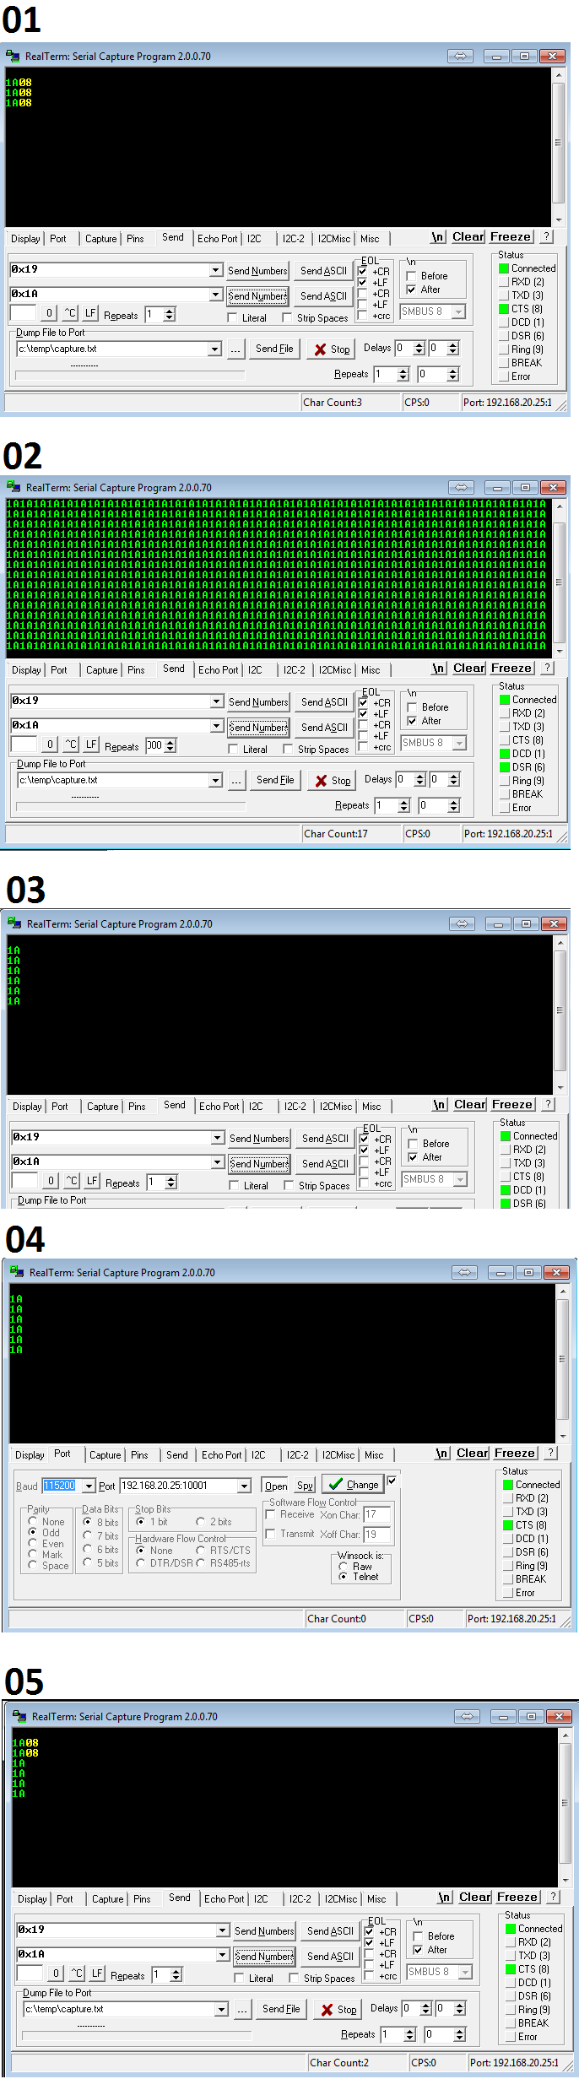579x2079 pixels.
Task: Click the green checkmark Change button
Action: (x=354, y=1485)
